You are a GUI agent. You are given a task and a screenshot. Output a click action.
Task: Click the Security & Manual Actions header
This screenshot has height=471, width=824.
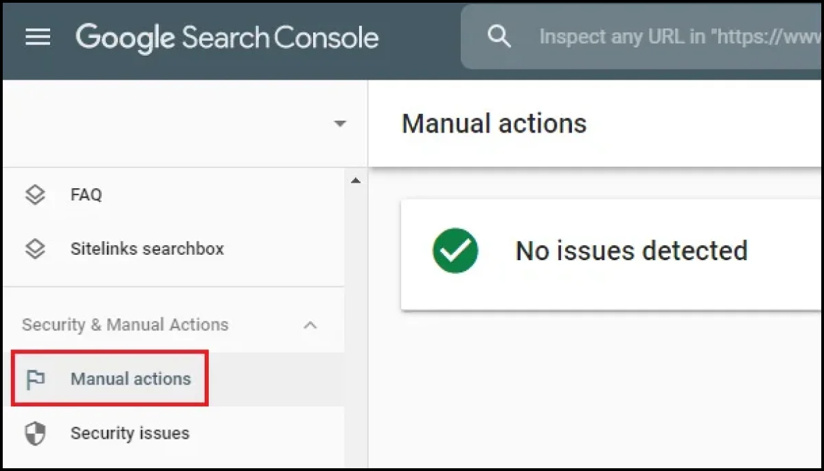(x=125, y=325)
